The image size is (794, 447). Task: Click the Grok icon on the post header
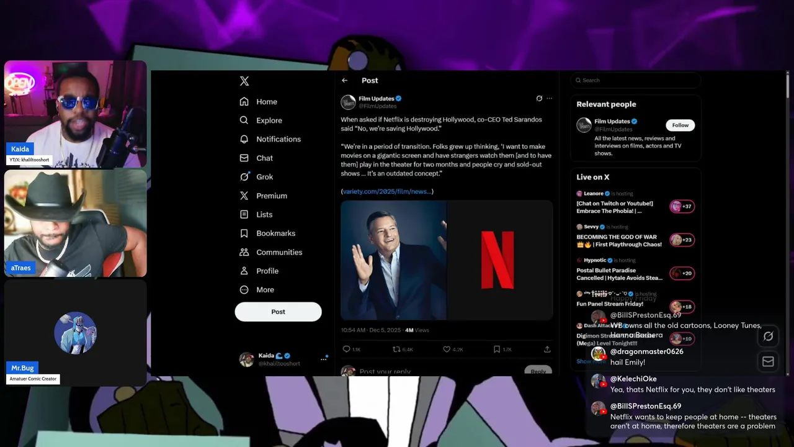(x=539, y=98)
